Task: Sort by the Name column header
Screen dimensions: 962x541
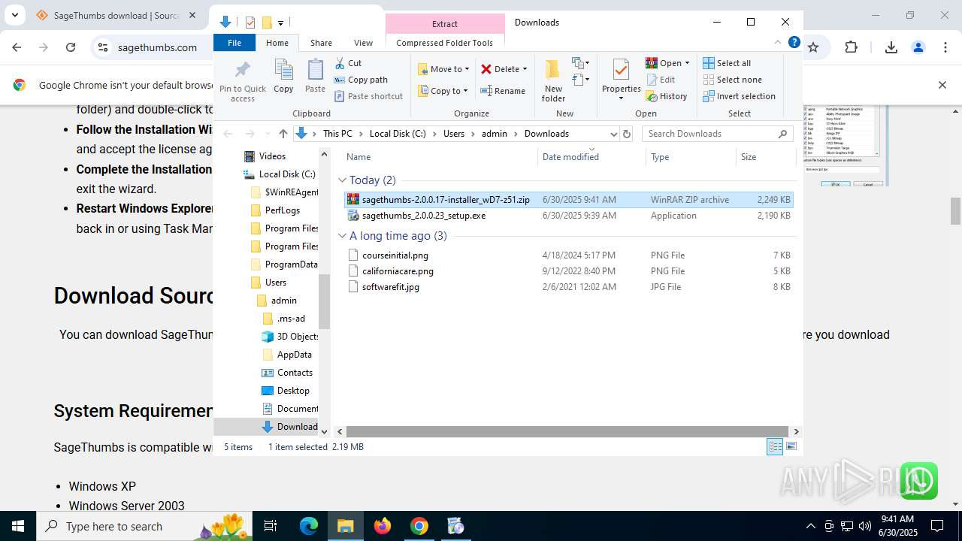Action: [440, 156]
